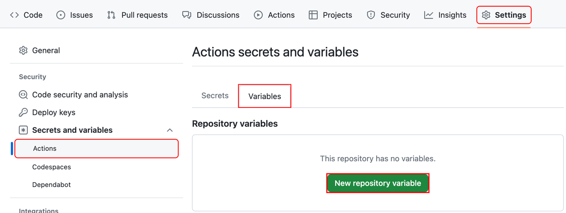The width and height of the screenshot is (566, 213).
Task: Click 'Actions secrets and variables' page title
Action: coord(275,52)
